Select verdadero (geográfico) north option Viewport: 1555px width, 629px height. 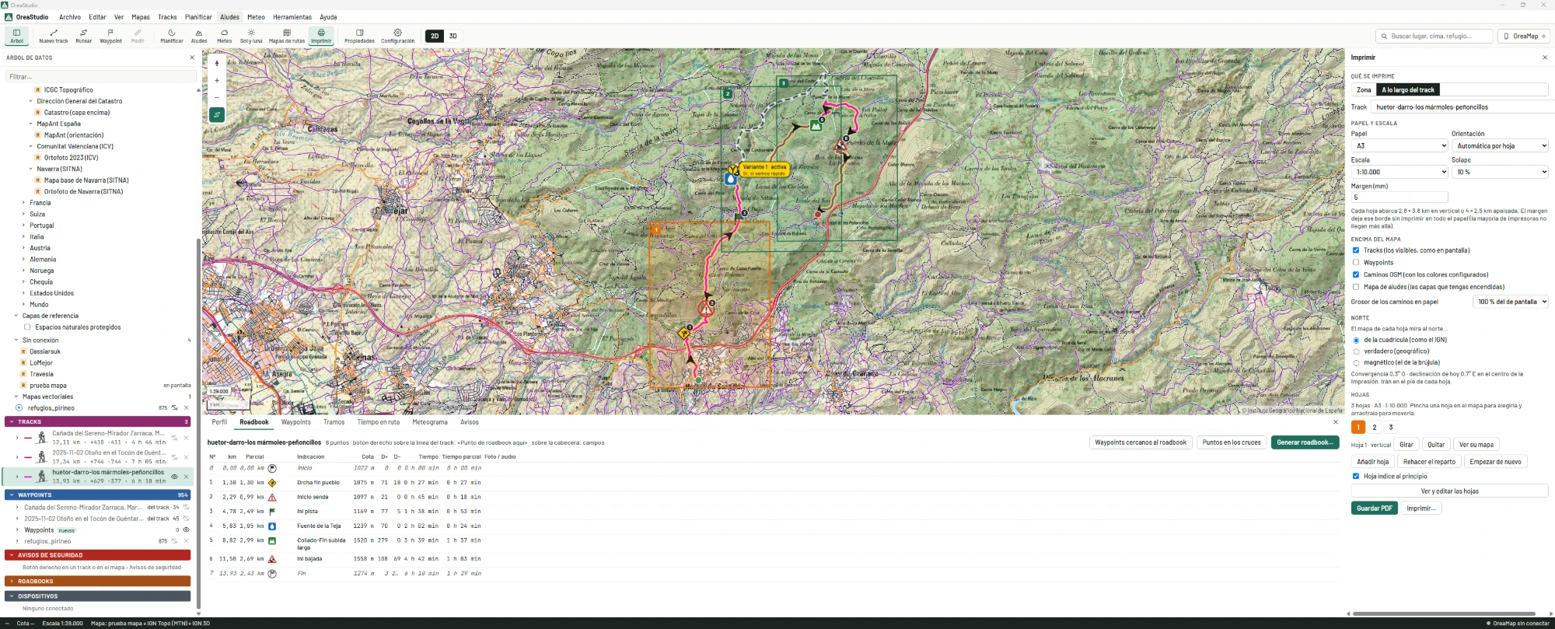point(1357,351)
